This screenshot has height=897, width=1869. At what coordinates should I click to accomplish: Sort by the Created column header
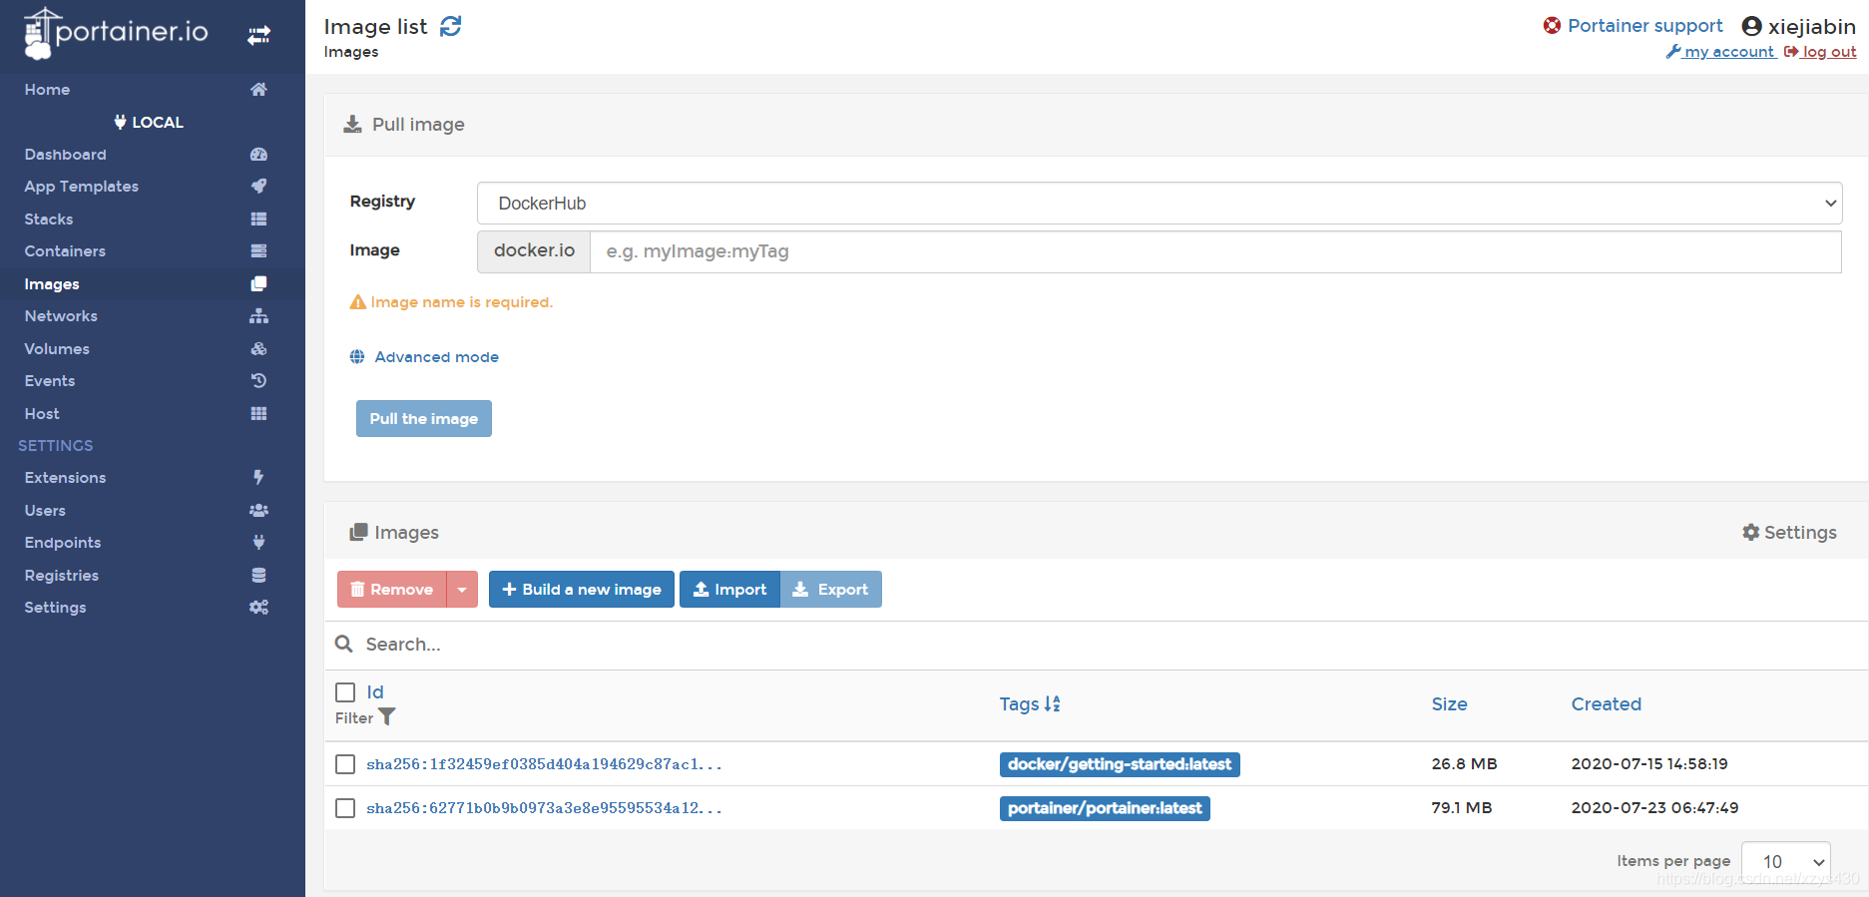[x=1606, y=704]
